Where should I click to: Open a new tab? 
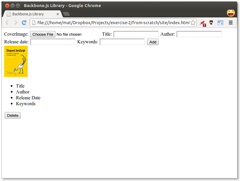66,14
